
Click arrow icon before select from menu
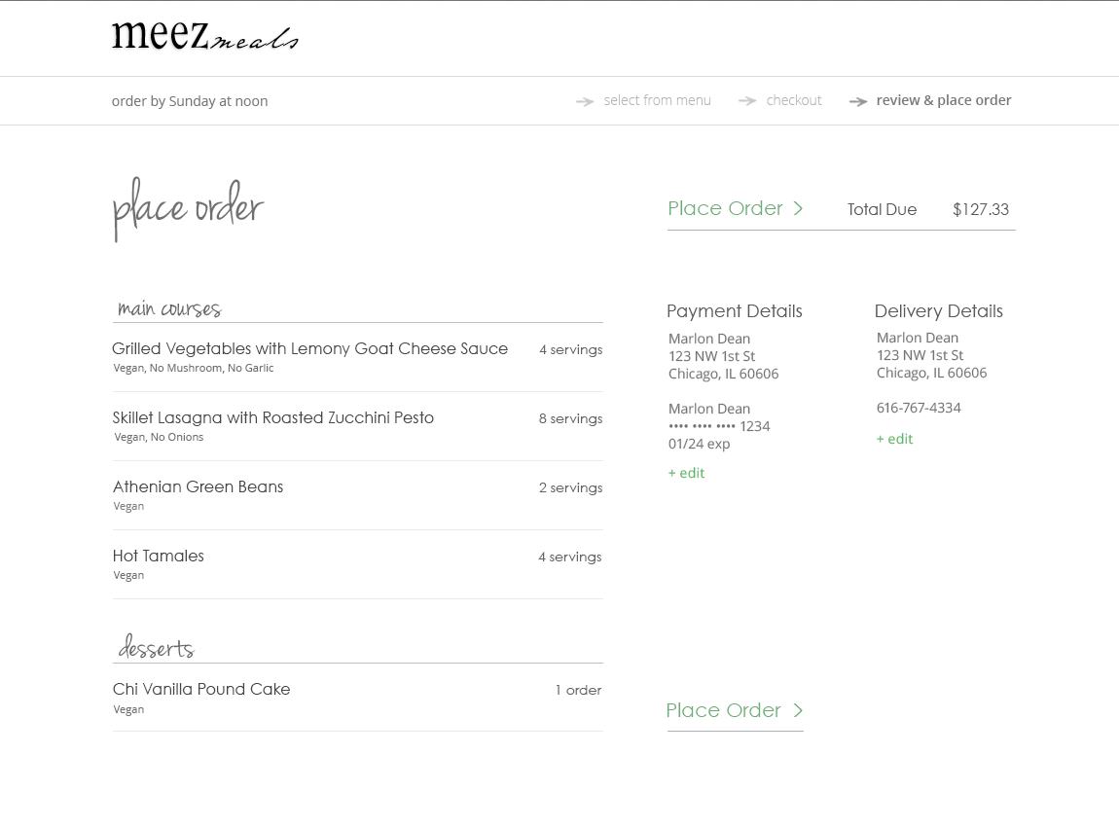(x=585, y=101)
